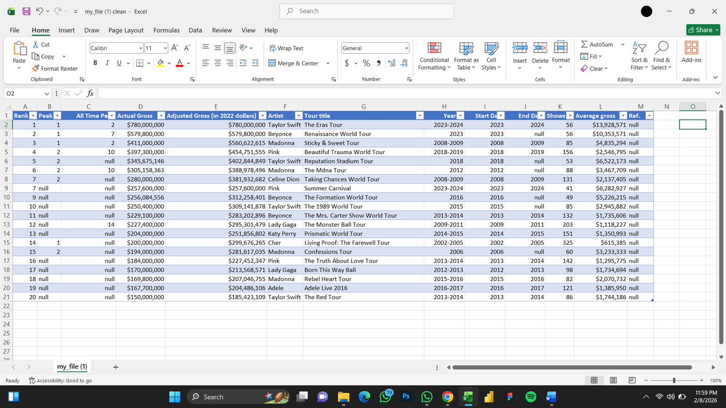This screenshot has width=726, height=408.
Task: Switch to Page Layout view icon
Action: pyautogui.click(x=613, y=380)
